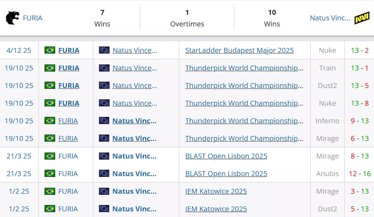Click the 12 - 16 Anubis score
This screenshot has width=374, height=217.
click(359, 174)
